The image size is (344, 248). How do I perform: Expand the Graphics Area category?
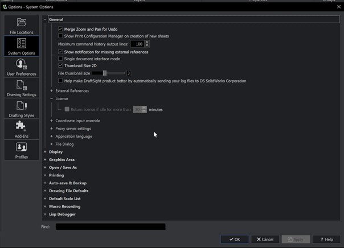pyautogui.click(x=46, y=160)
